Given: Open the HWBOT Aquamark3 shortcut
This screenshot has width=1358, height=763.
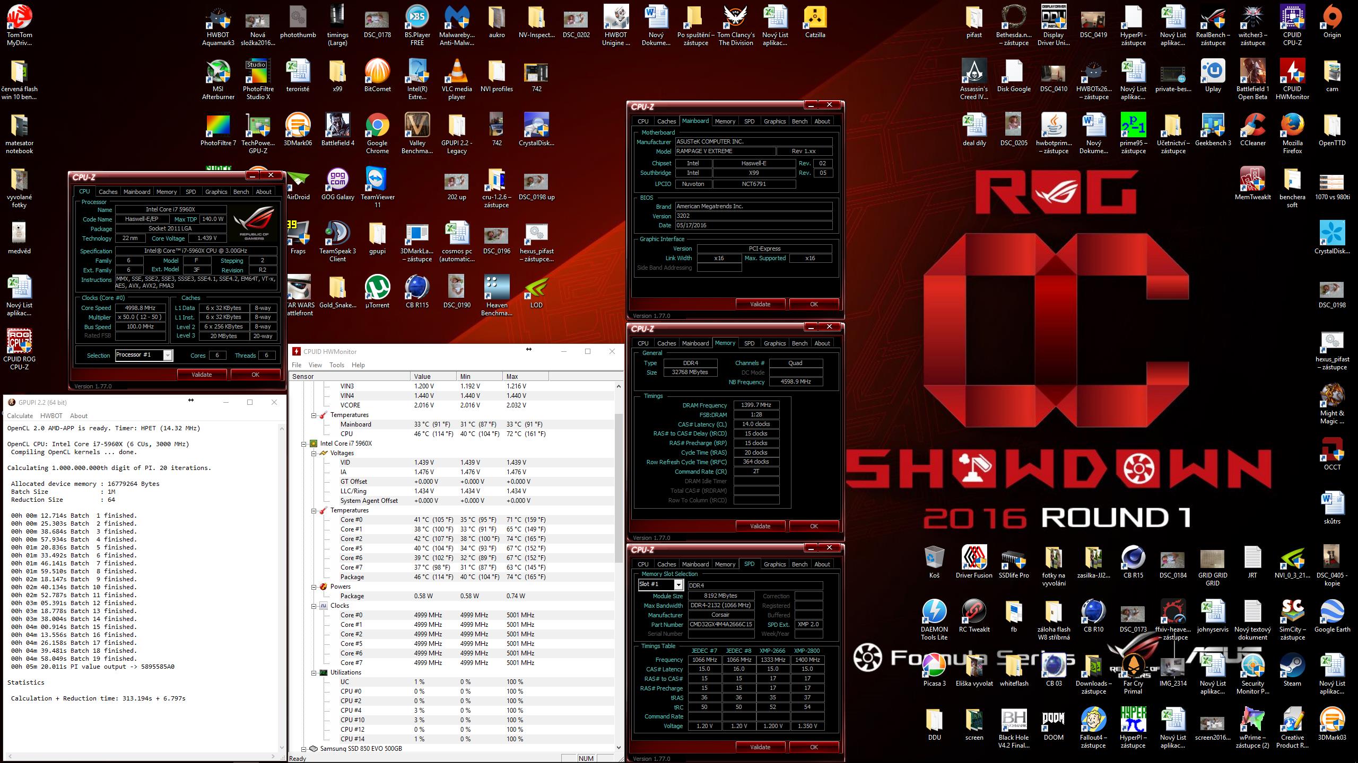Looking at the screenshot, I should click(x=218, y=25).
